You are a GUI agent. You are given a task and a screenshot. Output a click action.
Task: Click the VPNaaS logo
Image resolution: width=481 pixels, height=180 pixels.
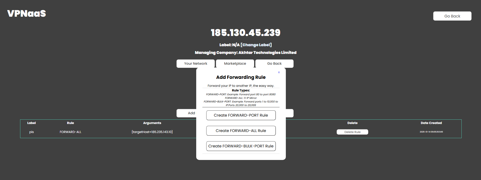[27, 14]
